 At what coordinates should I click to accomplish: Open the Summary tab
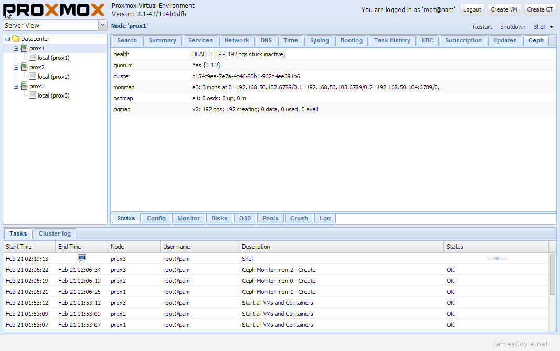(163, 41)
